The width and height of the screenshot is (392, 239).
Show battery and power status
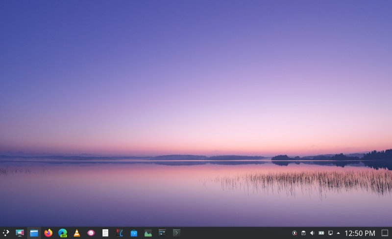pos(321,233)
